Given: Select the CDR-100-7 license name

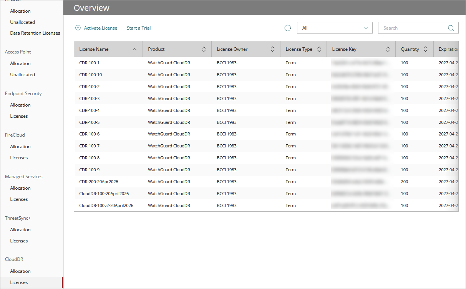Looking at the screenshot, I should click(89, 146).
